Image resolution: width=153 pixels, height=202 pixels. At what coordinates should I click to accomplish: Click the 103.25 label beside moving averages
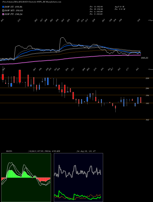pos(144,58)
